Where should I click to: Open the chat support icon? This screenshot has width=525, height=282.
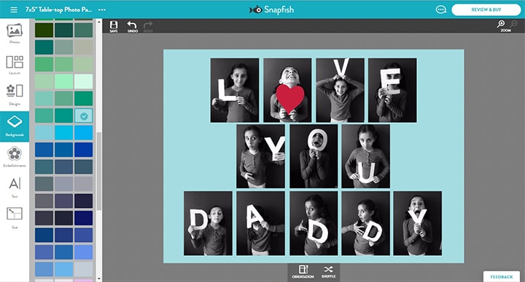pos(441,9)
